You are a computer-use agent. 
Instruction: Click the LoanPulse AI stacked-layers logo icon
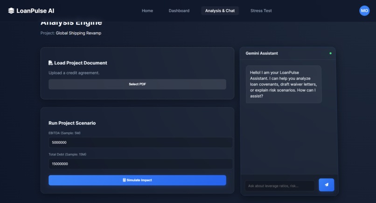point(11,11)
